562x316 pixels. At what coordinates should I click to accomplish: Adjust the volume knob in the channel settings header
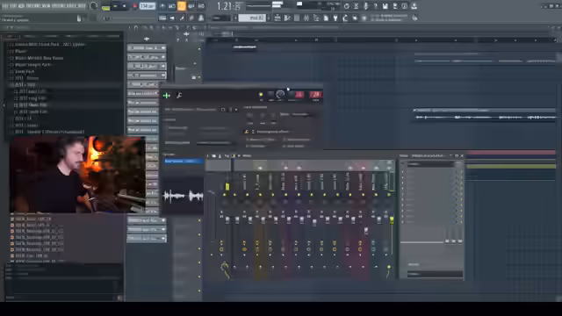coord(280,94)
